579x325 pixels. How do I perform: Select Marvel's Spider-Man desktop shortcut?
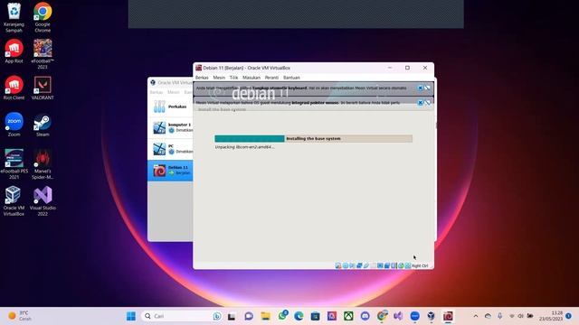click(x=43, y=164)
